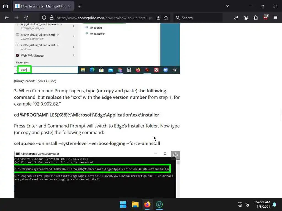Image resolution: width=282 pixels, height=211 pixels.
Task: View site security info via padlock icon
Action: click(x=52, y=18)
